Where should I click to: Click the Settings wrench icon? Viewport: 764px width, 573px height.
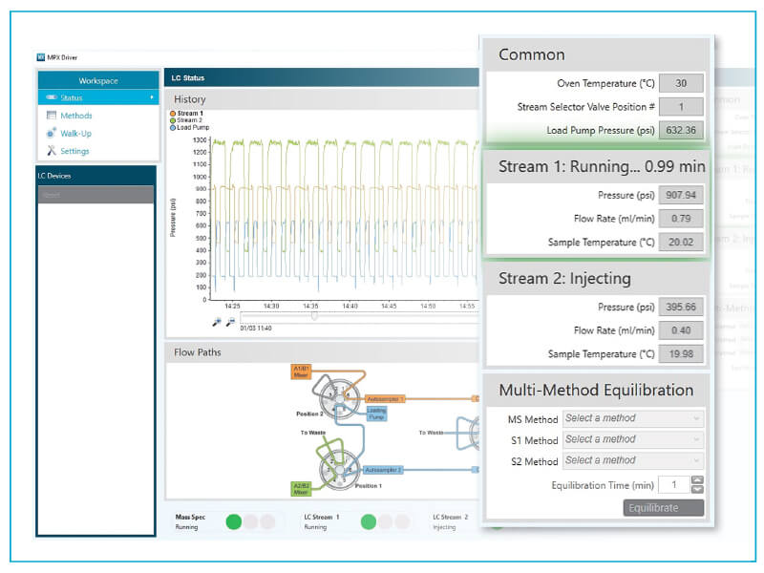(x=52, y=151)
